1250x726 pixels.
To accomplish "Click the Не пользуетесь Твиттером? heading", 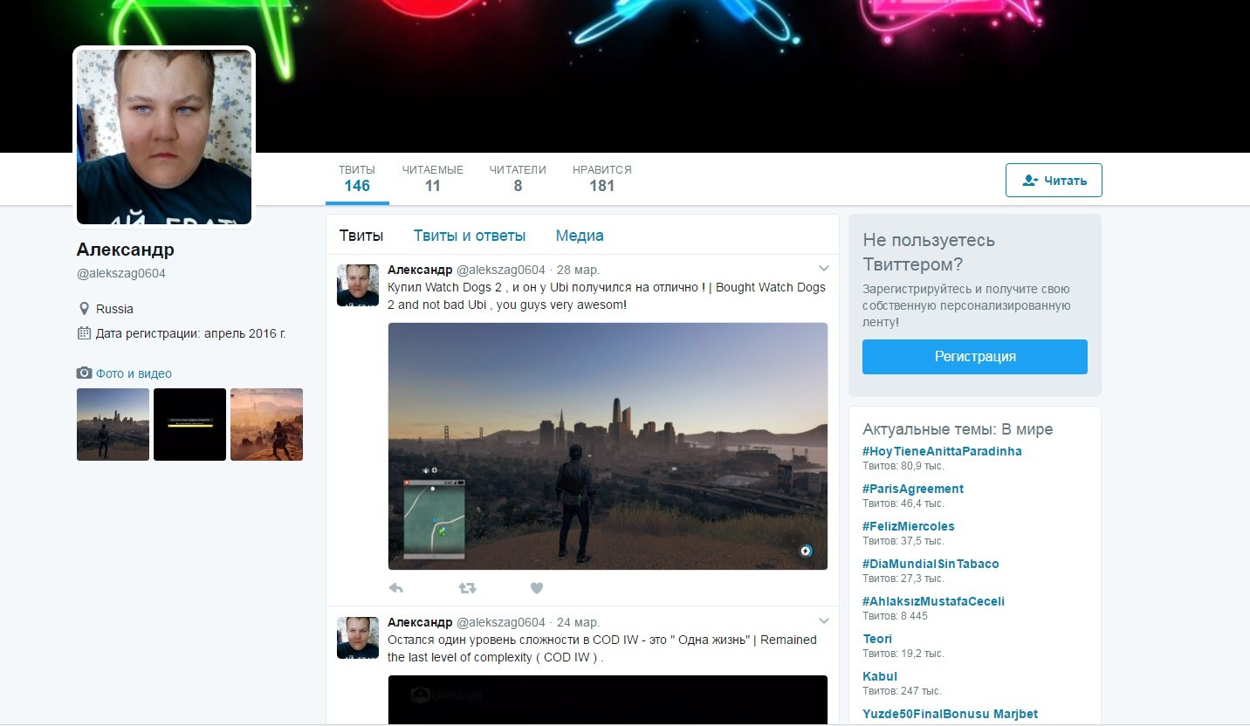I will (929, 252).
